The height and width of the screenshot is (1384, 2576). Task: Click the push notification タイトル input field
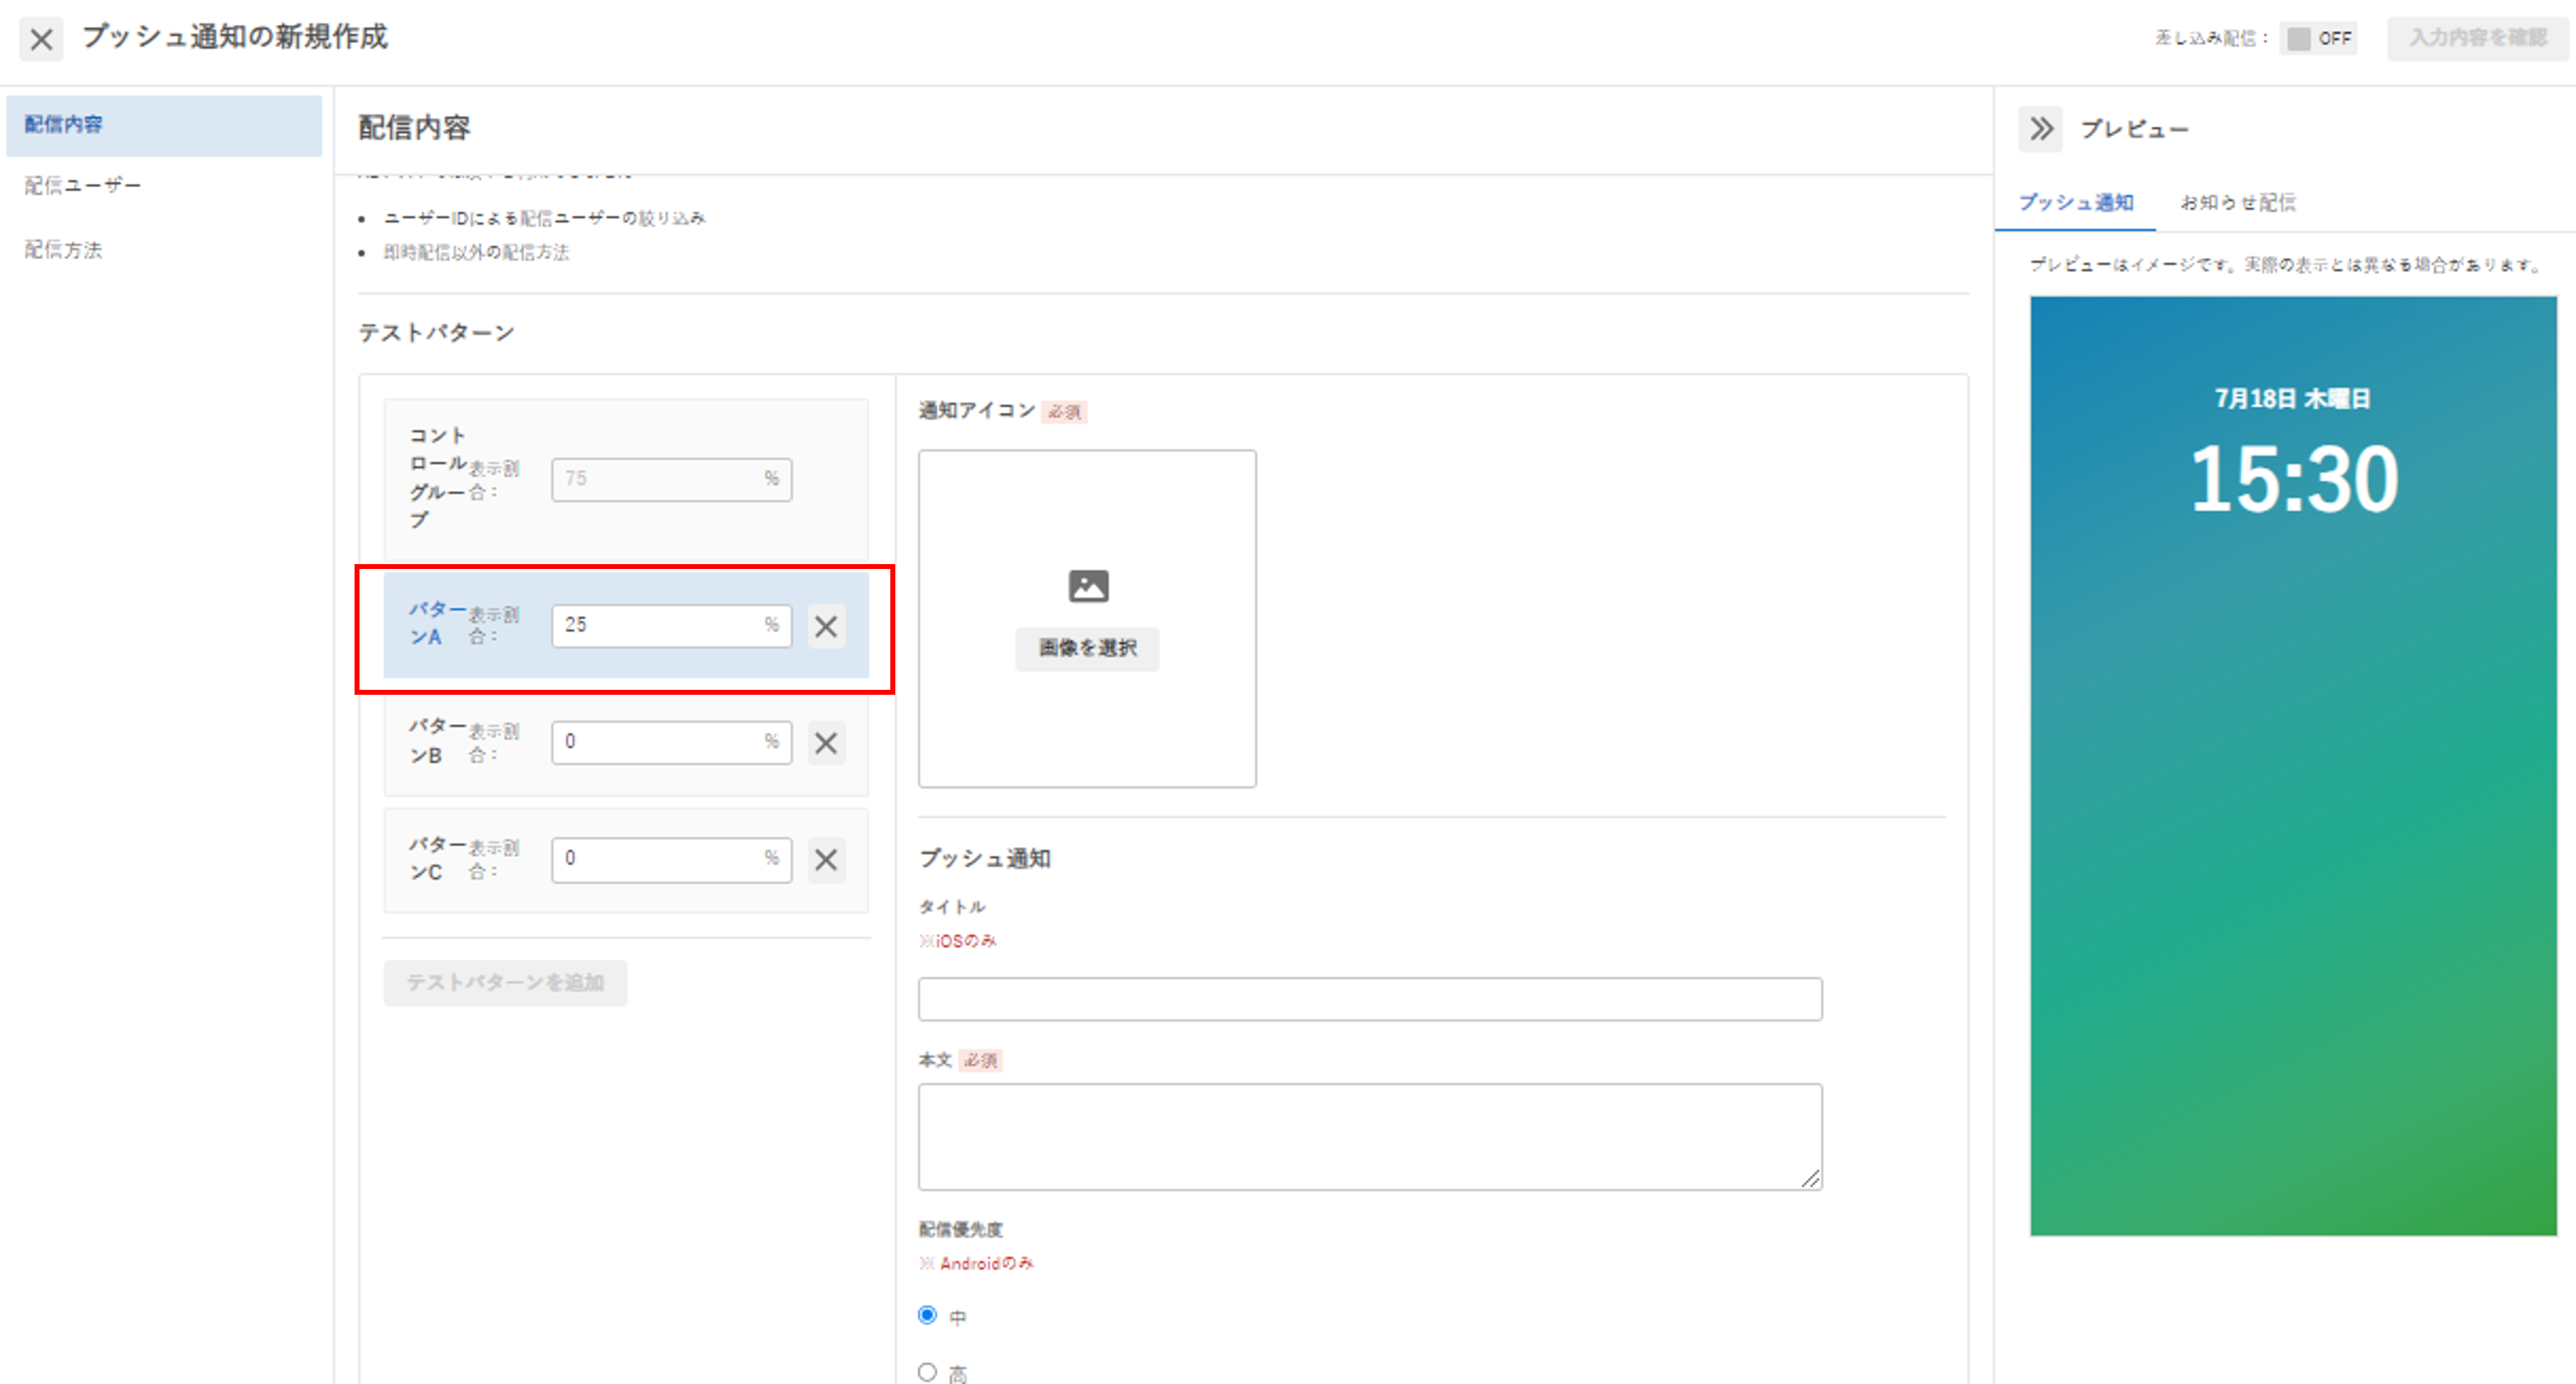pyautogui.click(x=1370, y=999)
